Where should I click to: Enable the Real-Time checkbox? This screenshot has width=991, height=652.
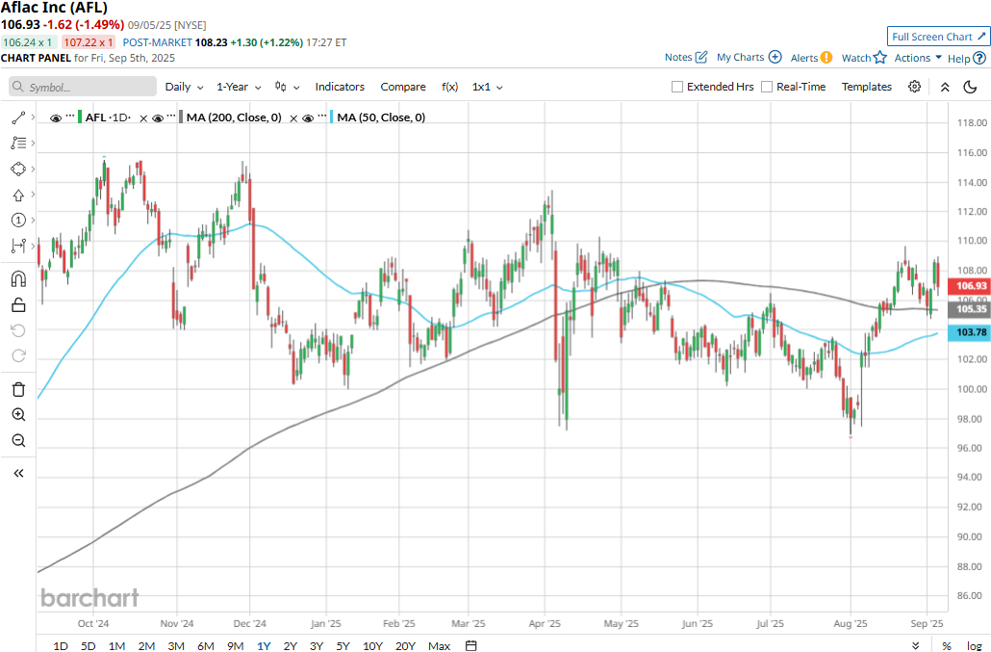[767, 87]
